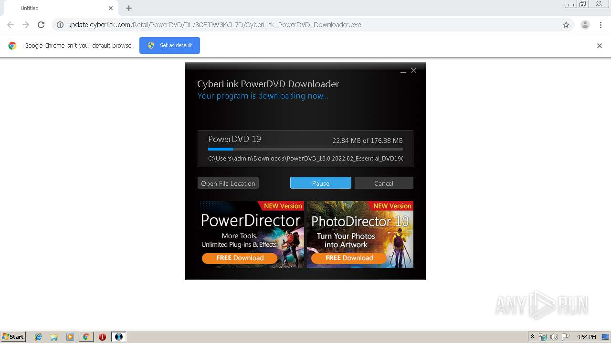Launch Internet Explorer from taskbar
Viewport: 611px width, 343px height.
38,337
